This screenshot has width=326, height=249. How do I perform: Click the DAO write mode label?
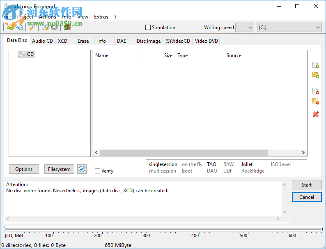click(212, 171)
